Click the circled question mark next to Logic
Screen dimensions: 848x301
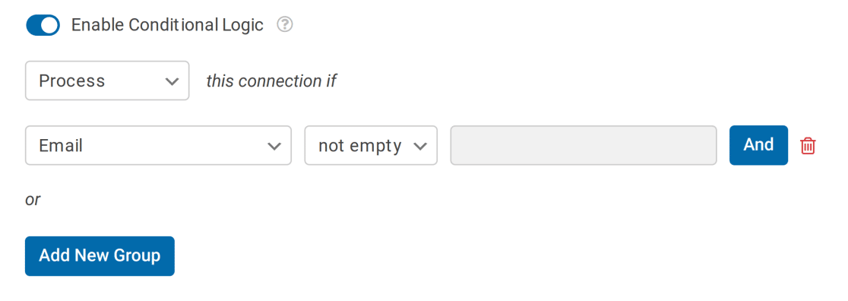285,25
